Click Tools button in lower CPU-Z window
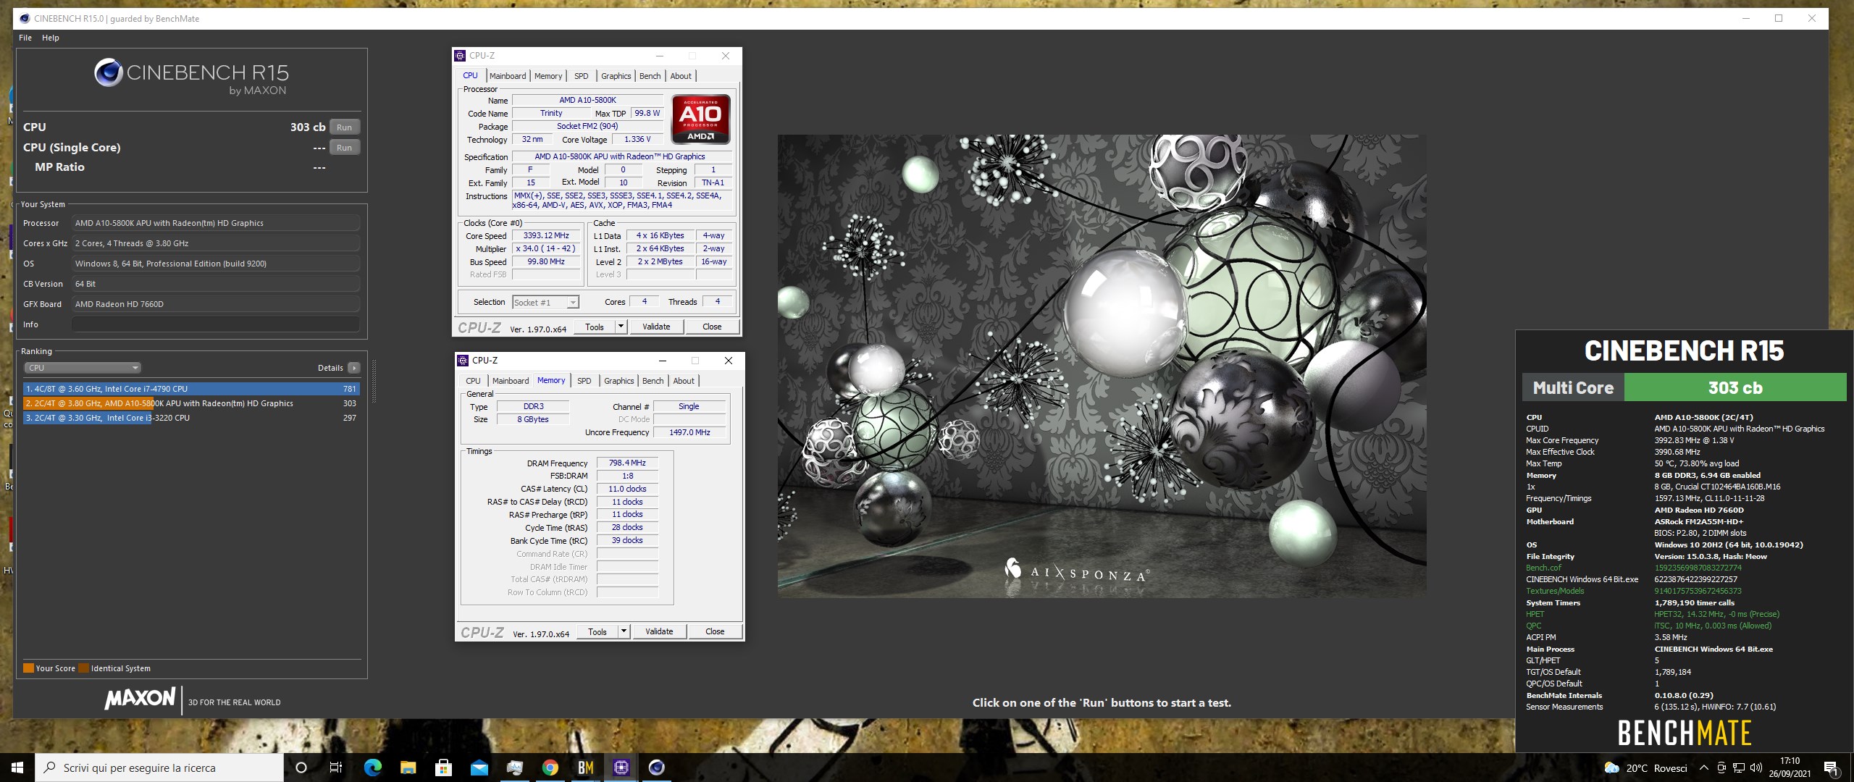The image size is (1854, 782). tap(597, 631)
